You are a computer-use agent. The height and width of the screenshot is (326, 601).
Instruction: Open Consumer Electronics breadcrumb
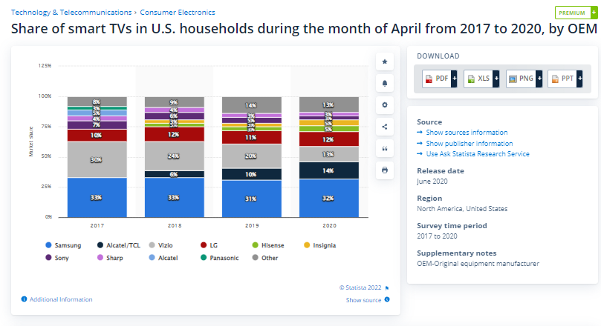[x=178, y=13]
